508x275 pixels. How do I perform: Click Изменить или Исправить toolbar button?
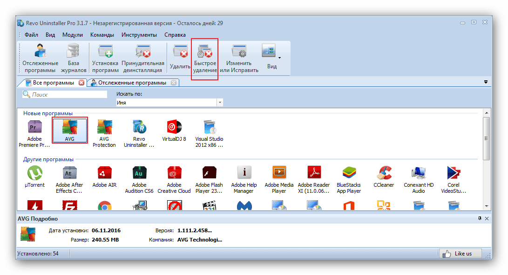coord(239,58)
